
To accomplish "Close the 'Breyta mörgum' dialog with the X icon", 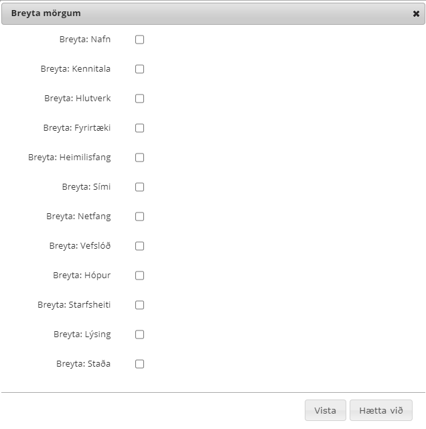I will coord(416,13).
